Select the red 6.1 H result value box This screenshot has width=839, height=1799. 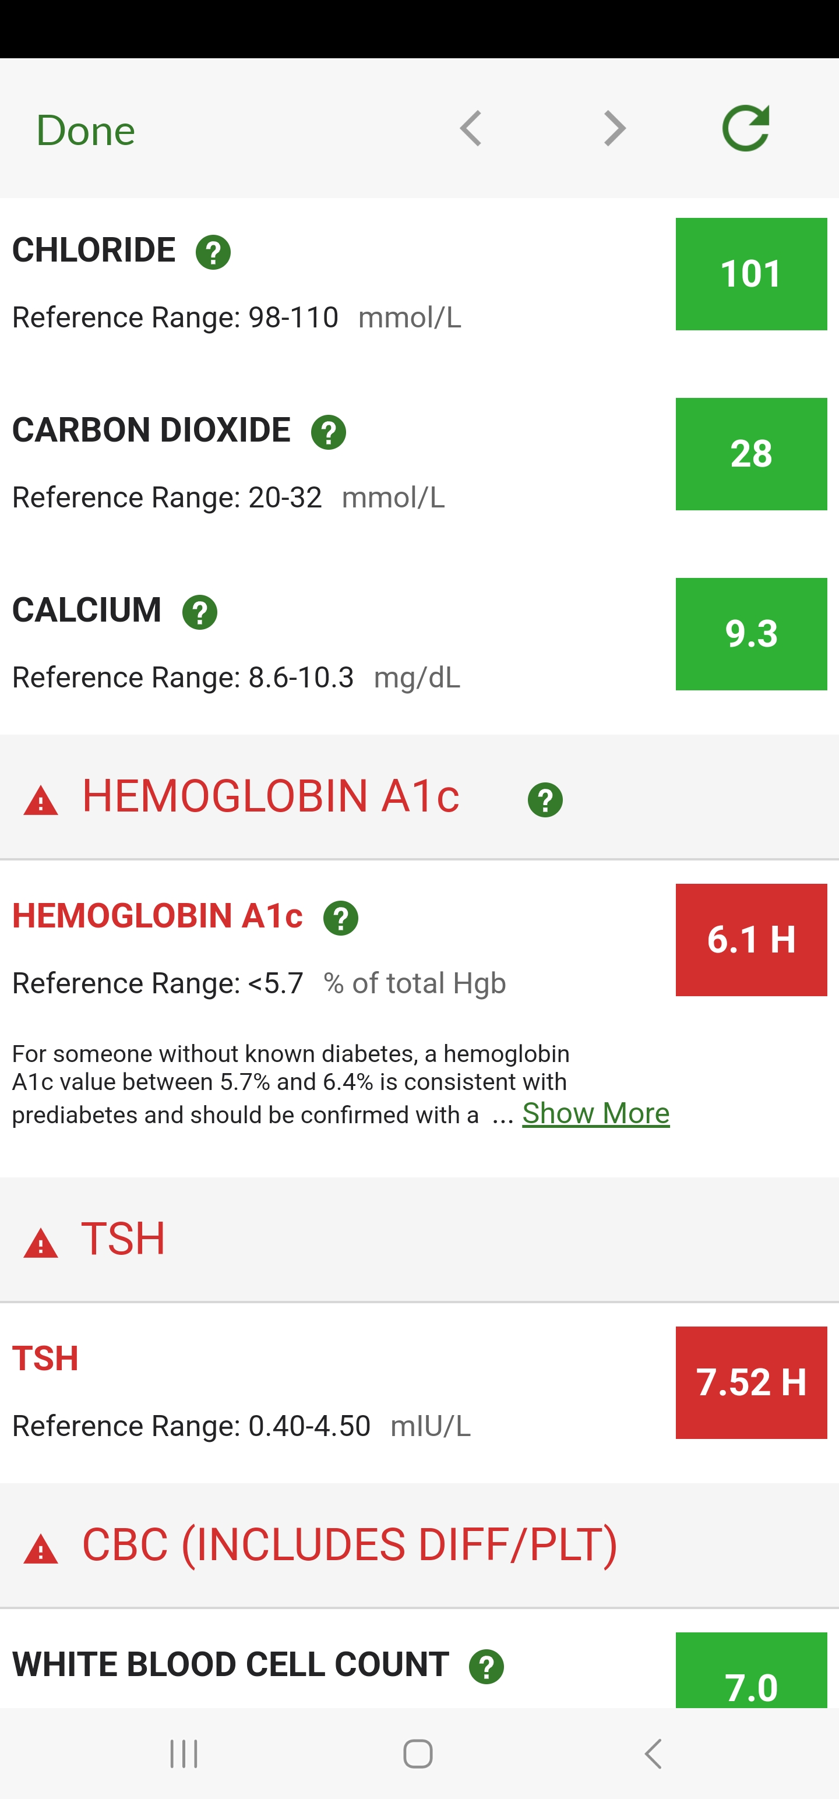tap(751, 939)
